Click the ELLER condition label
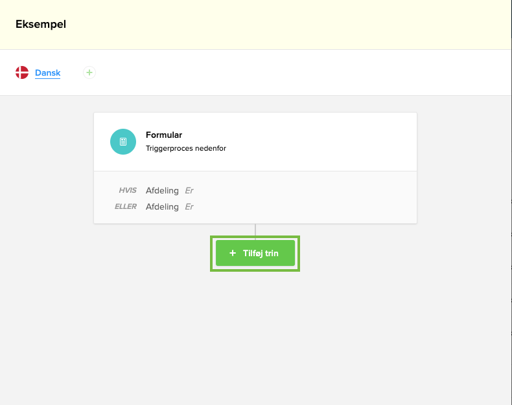This screenshot has height=405, width=512. pyautogui.click(x=125, y=207)
